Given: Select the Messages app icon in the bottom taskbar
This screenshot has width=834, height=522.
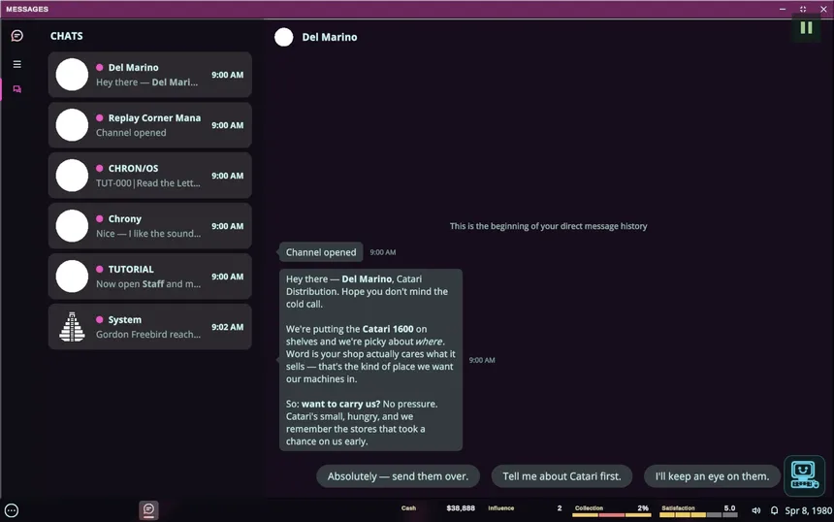Looking at the screenshot, I should (148, 509).
